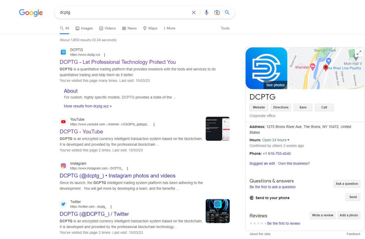Click the Google logo
Image resolution: width=365 pixels, height=239 pixels.
pyautogui.click(x=31, y=13)
